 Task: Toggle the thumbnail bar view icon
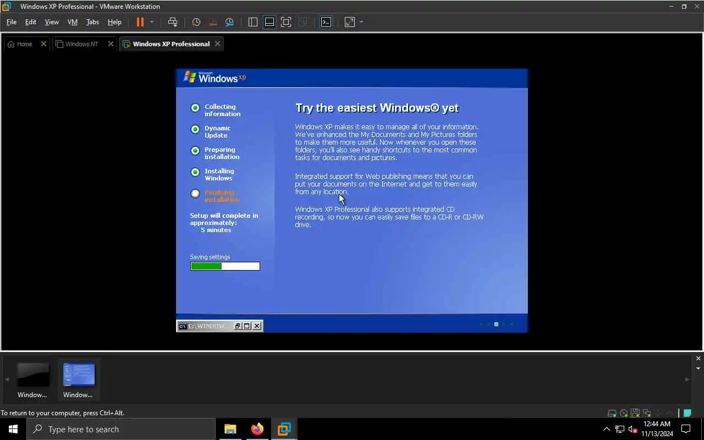click(x=269, y=22)
